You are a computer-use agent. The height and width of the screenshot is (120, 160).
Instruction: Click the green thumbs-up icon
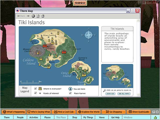(155, 117)
